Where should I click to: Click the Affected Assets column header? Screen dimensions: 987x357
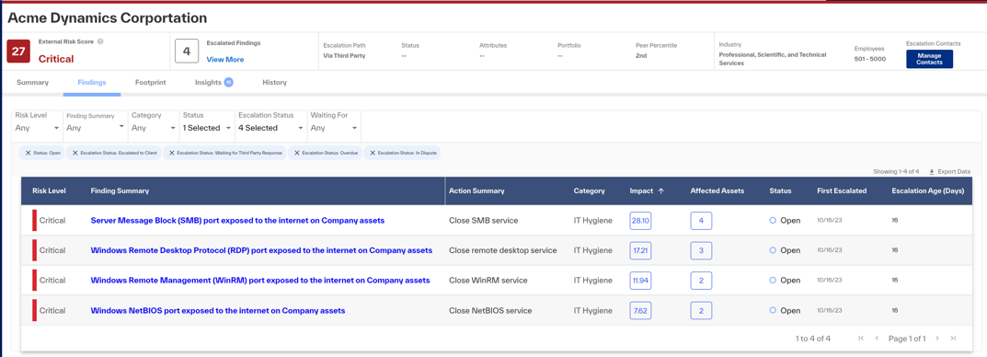[x=717, y=190]
